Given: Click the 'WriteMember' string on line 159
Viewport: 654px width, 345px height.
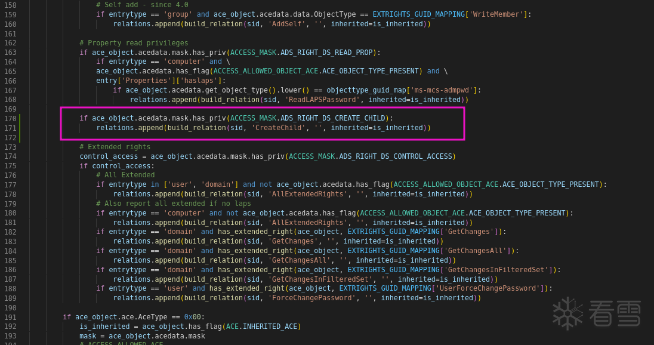Looking at the screenshot, I should 496,14.
